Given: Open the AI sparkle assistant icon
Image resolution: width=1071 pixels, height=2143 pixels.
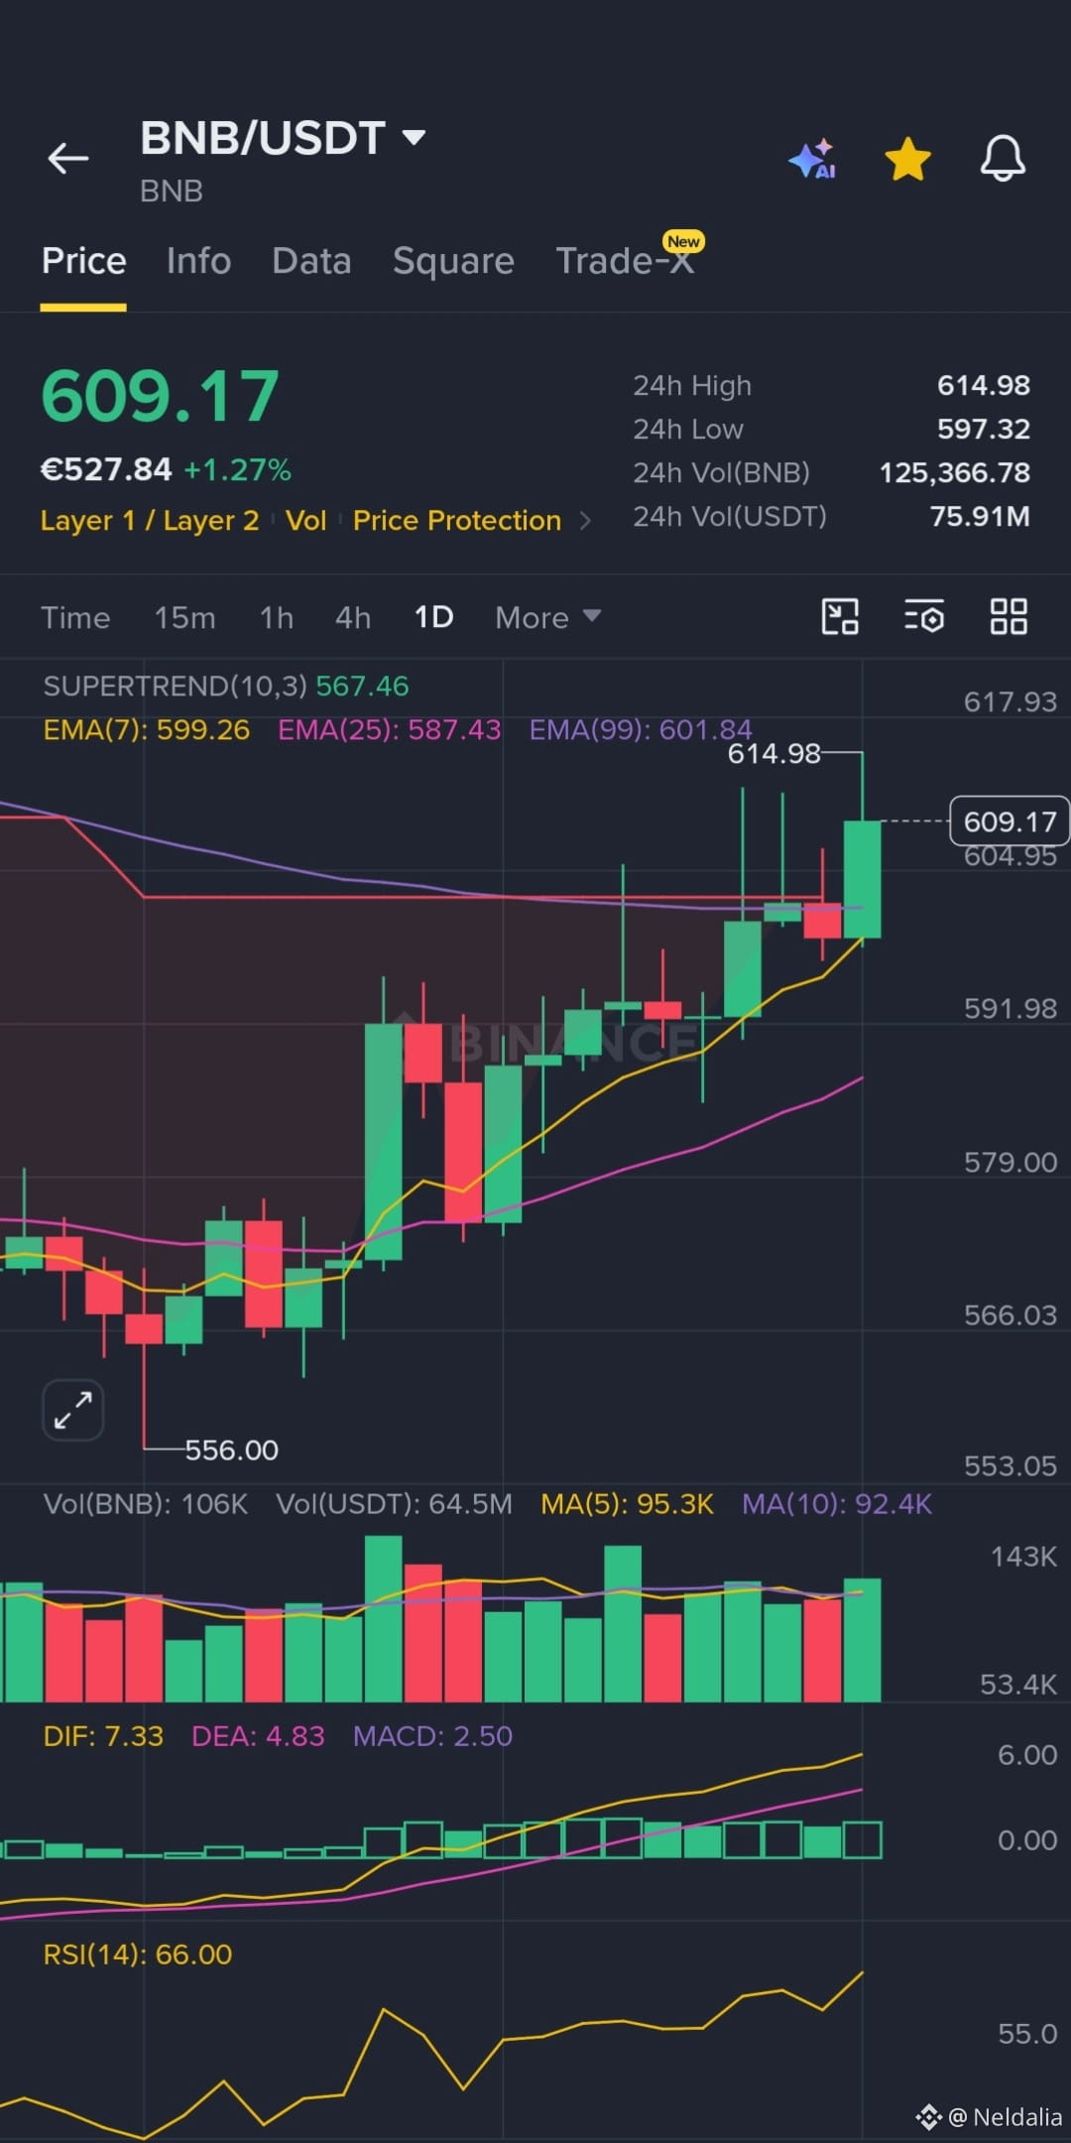Looking at the screenshot, I should pos(812,159).
